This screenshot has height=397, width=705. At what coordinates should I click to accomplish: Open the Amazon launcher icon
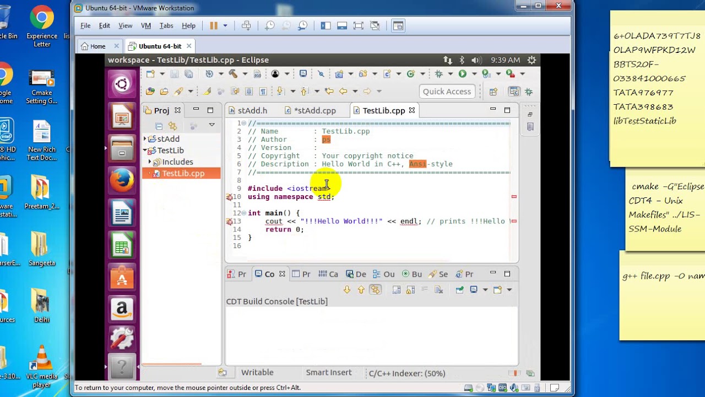(122, 309)
